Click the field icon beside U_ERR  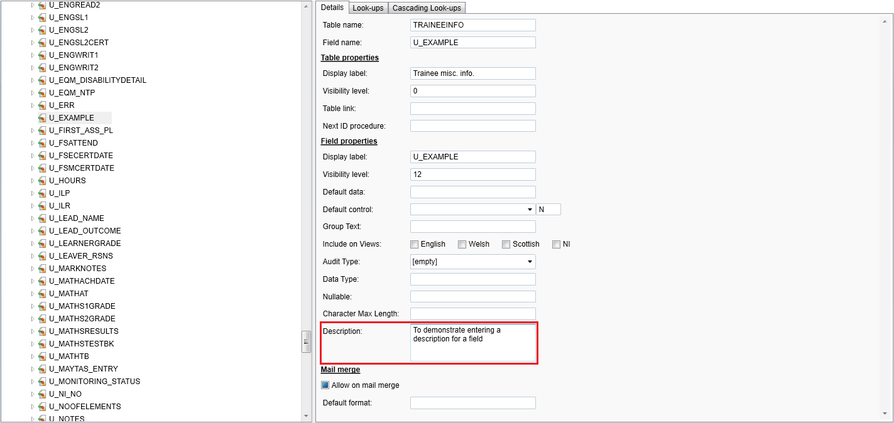coord(42,105)
